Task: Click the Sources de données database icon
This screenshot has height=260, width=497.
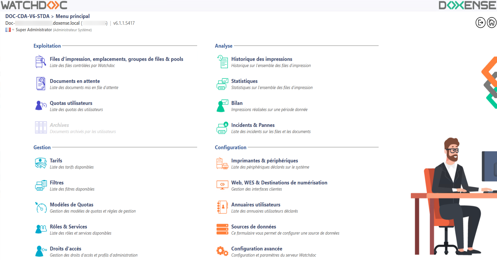Action: click(222, 229)
